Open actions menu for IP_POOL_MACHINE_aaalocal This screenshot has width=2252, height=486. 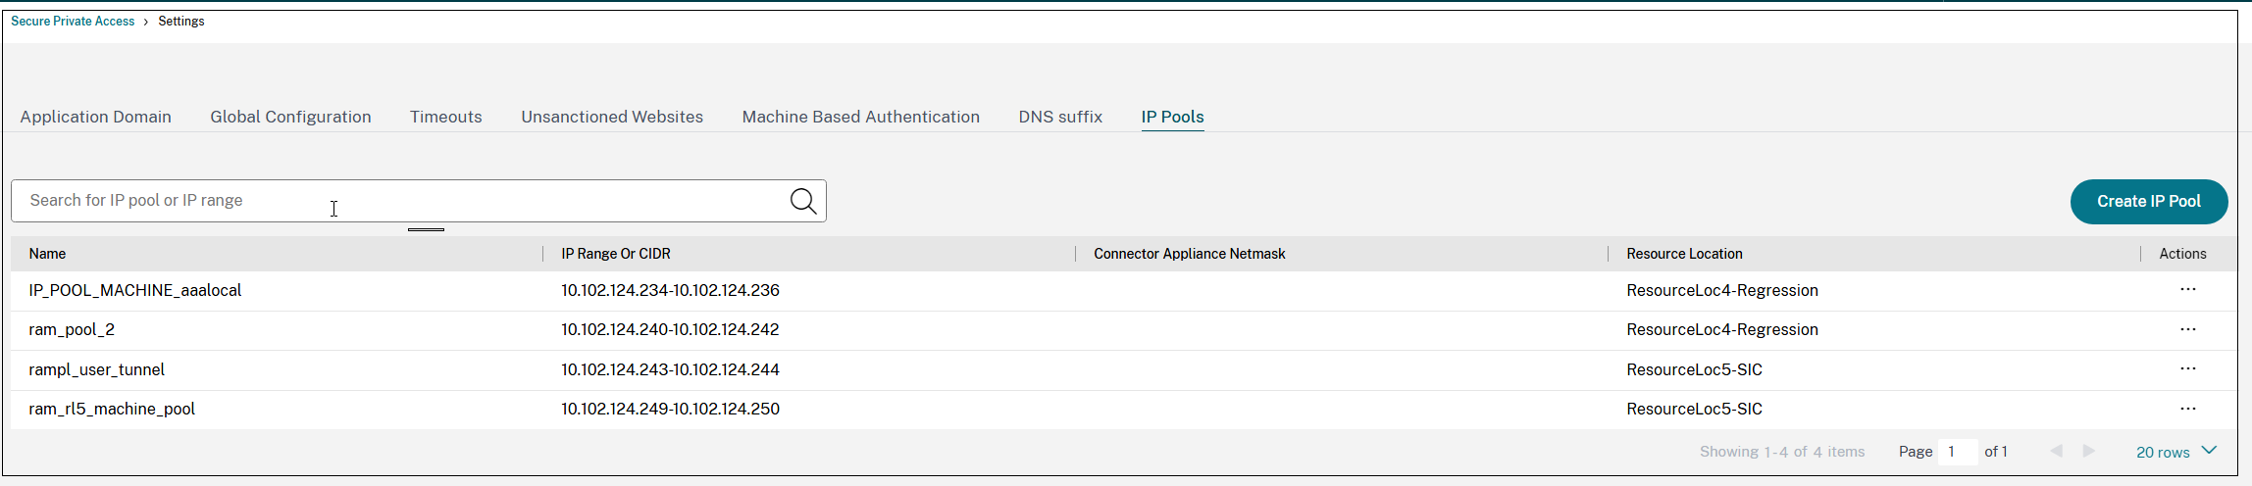(2187, 290)
